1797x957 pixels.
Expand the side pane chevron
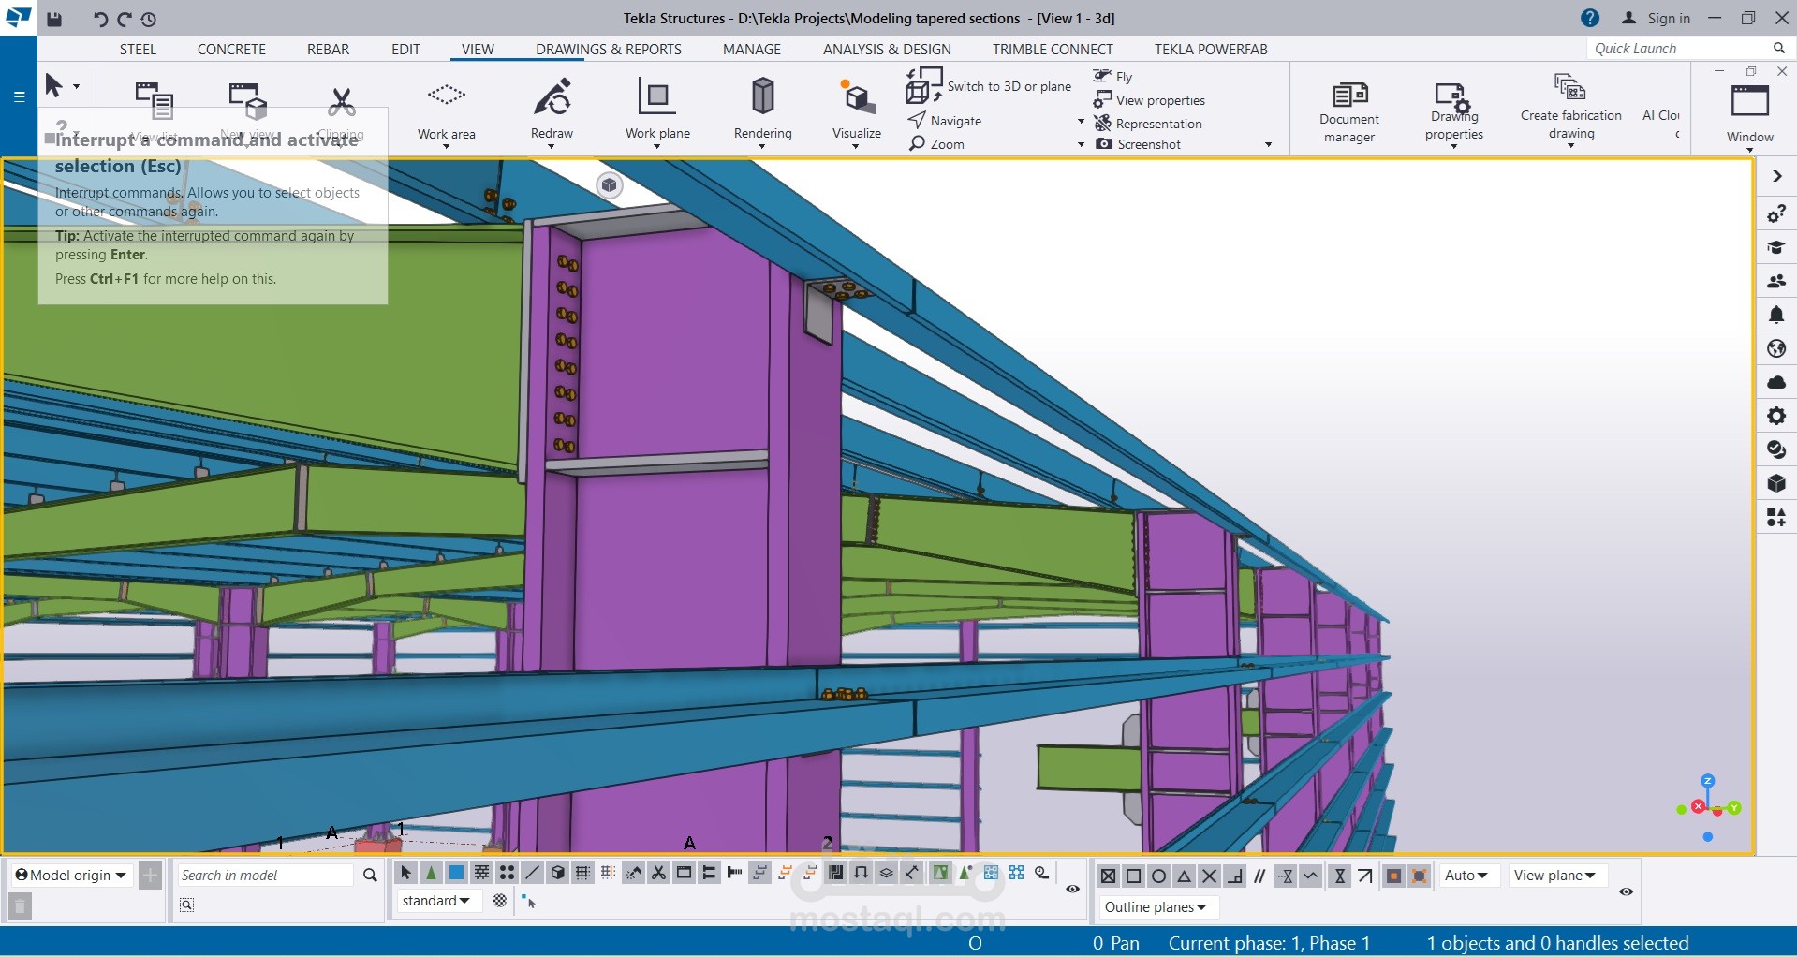[x=1776, y=176]
